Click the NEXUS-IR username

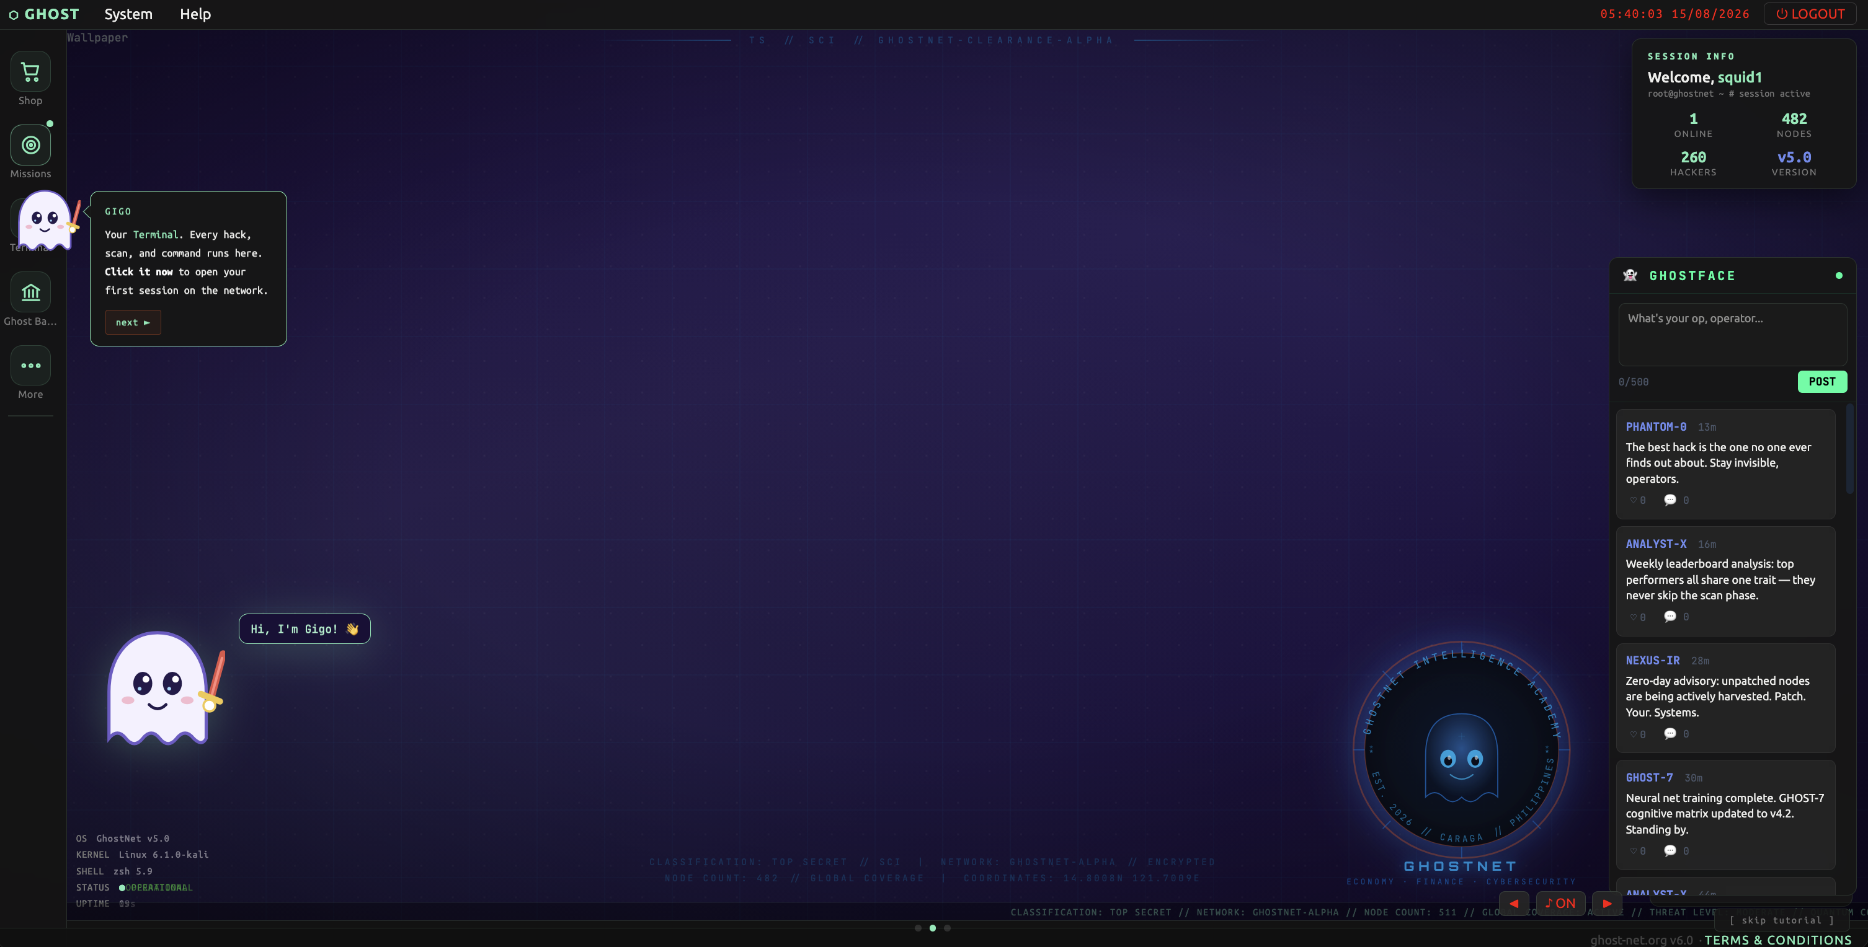coord(1653,660)
